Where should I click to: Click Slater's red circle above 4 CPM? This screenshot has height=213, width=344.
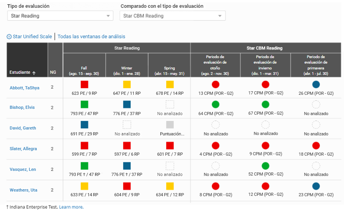point(215,146)
